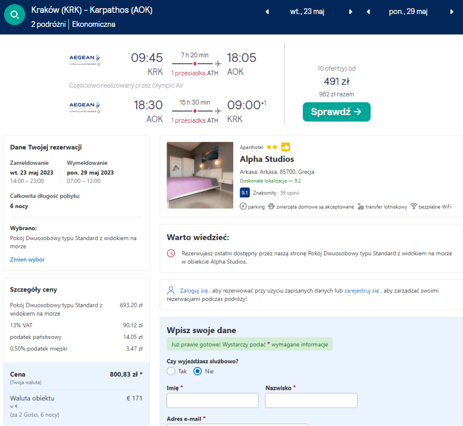This screenshot has width=463, height=426.
Task: Go to next departure date after wt. 23 maj
Action: click(351, 12)
